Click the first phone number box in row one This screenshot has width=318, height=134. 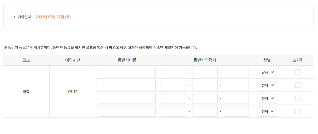point(173,72)
